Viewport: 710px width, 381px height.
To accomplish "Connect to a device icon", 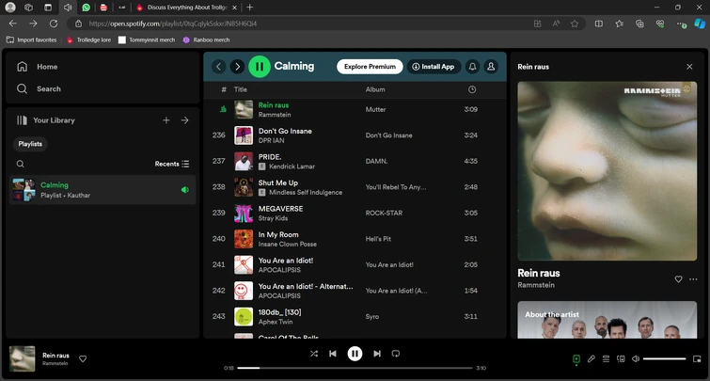I will tap(621, 358).
